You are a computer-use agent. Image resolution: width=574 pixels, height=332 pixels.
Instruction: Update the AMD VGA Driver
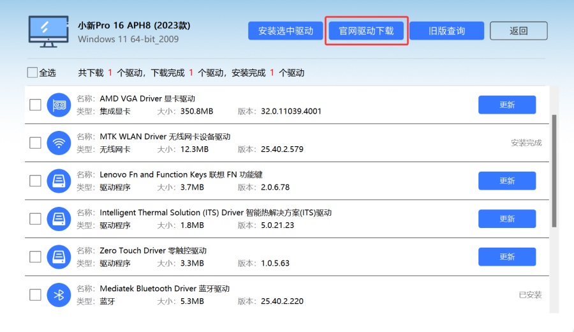(x=507, y=105)
